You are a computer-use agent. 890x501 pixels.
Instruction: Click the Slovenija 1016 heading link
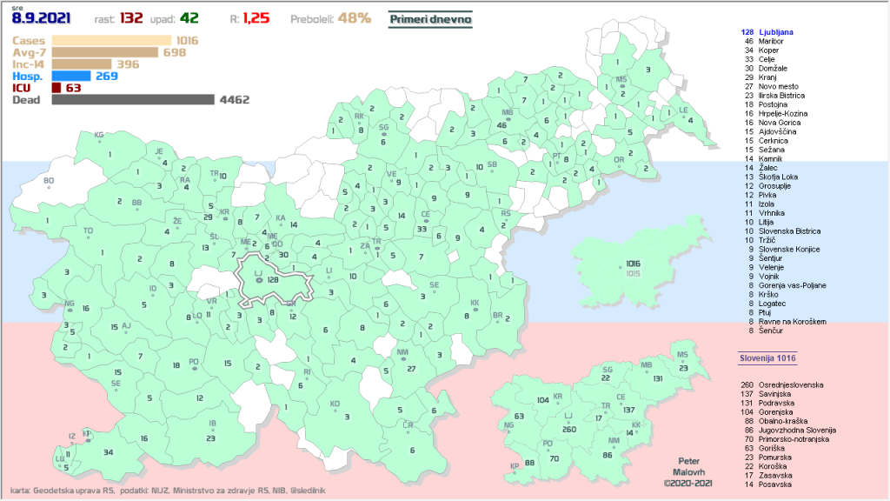coord(761,357)
